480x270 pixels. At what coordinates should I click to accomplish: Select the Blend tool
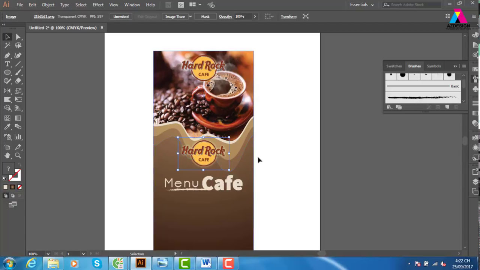(18, 127)
